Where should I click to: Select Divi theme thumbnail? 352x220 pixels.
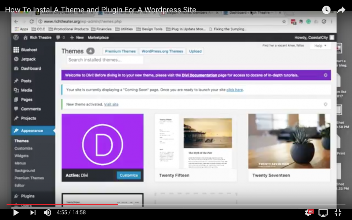pos(103,141)
